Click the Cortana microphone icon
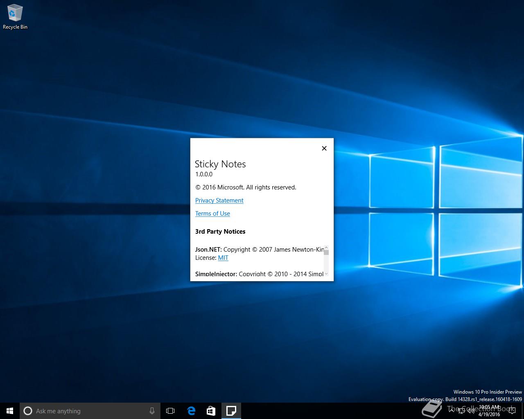The height and width of the screenshot is (419, 524). pyautogui.click(x=152, y=411)
